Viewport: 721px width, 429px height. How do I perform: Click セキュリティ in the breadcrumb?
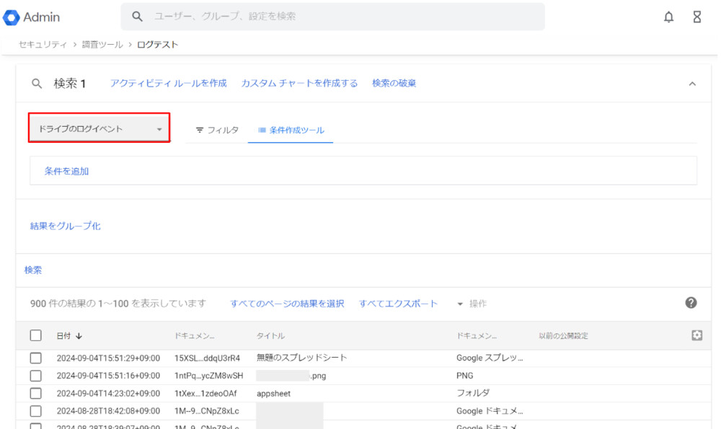[43, 45]
